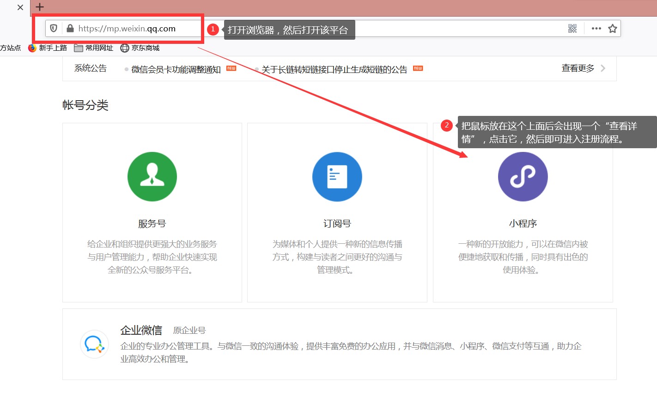Image resolution: width=657 pixels, height=404 pixels.
Task: Open the 微信会员卡功能调整通知 announcement
Action: (x=176, y=69)
